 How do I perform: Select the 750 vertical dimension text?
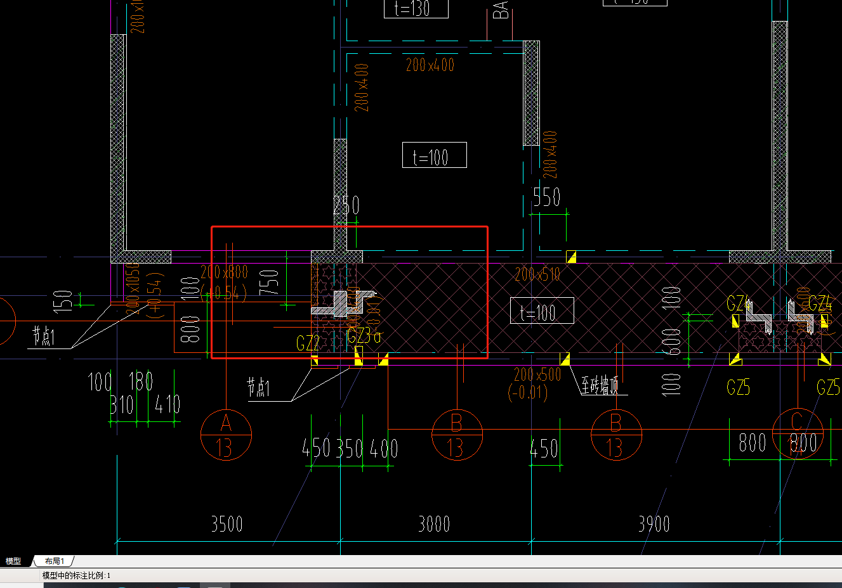tap(269, 282)
